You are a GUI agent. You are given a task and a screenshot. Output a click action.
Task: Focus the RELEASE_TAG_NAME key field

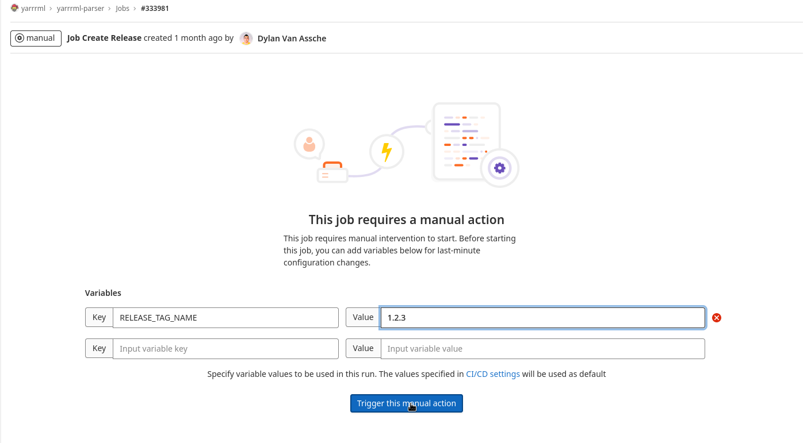[x=225, y=318]
